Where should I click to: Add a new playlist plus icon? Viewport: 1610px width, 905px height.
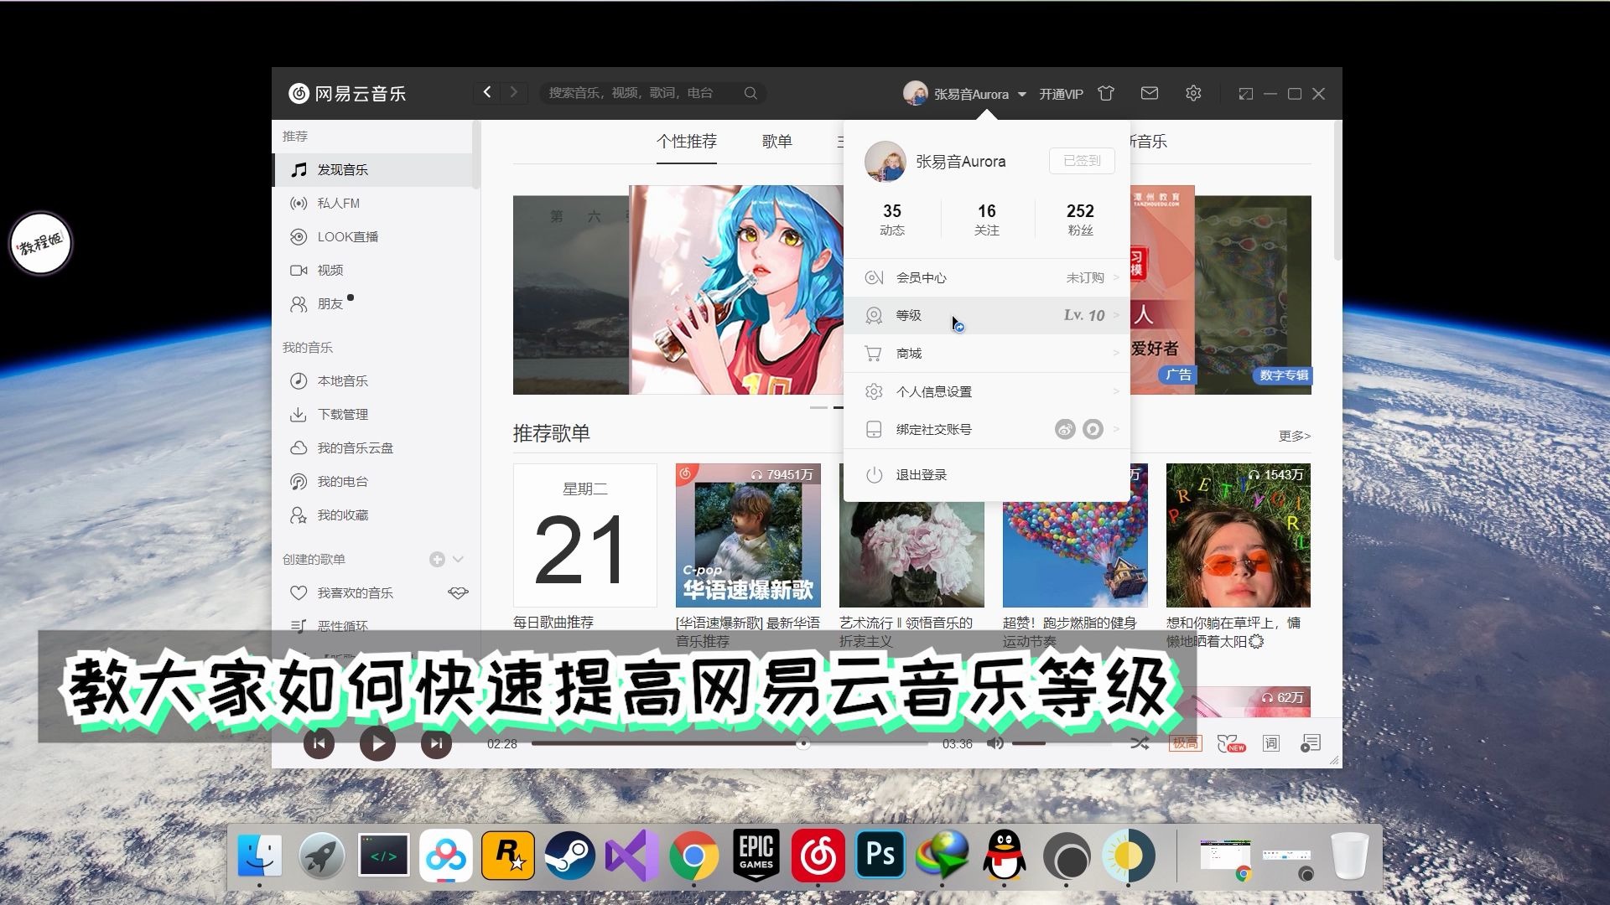point(437,559)
